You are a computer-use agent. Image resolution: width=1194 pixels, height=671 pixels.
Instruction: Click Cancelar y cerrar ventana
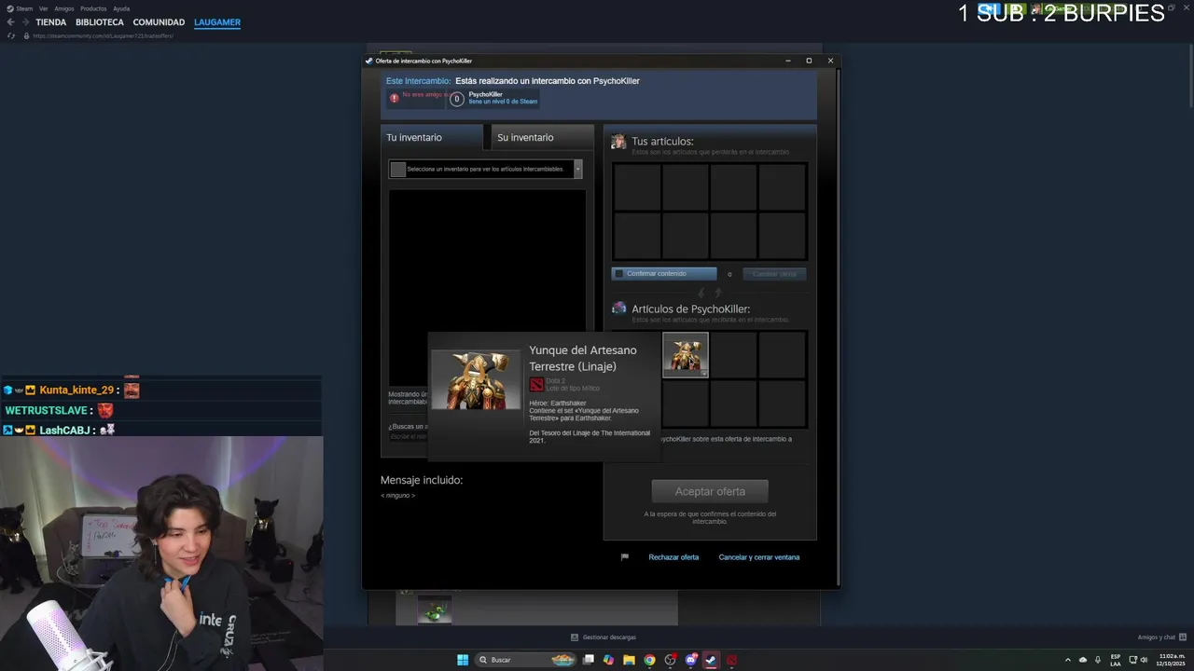(x=759, y=557)
